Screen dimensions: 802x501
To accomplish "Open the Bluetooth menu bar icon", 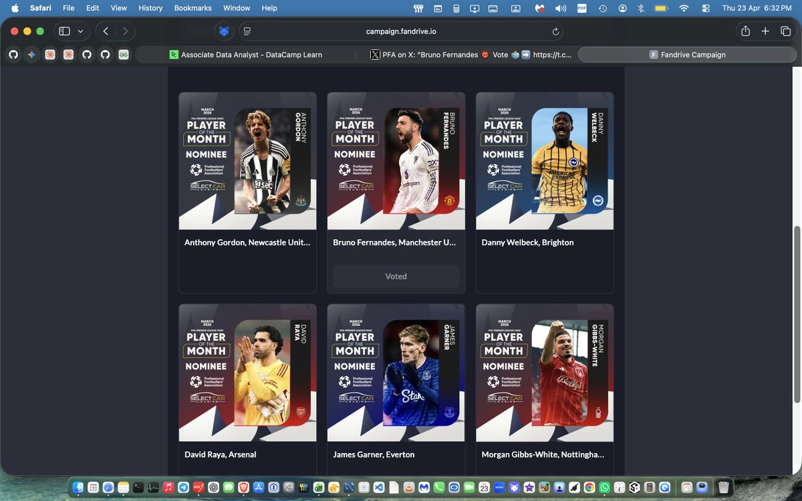I will coord(640,8).
